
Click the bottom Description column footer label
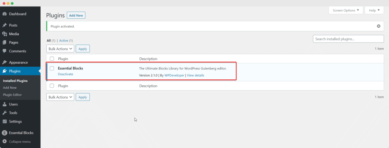click(149, 86)
